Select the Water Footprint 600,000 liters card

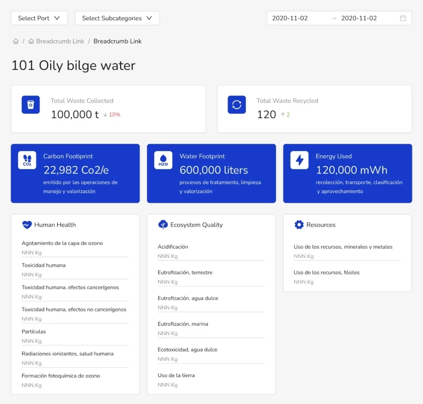211,173
